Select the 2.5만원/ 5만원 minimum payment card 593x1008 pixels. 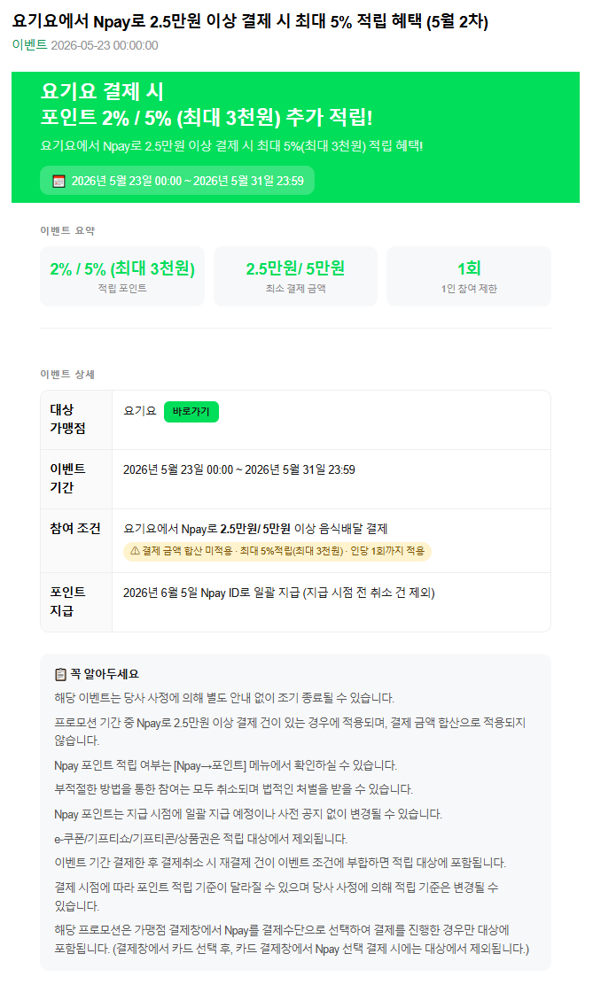[295, 276]
